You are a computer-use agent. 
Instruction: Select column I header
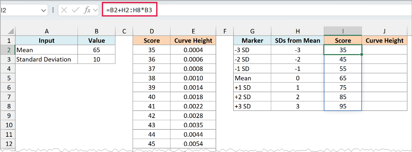click(343, 31)
